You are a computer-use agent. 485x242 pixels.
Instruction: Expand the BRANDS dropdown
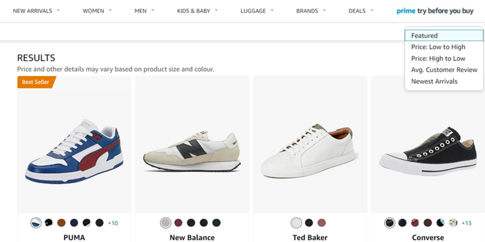tap(306, 11)
